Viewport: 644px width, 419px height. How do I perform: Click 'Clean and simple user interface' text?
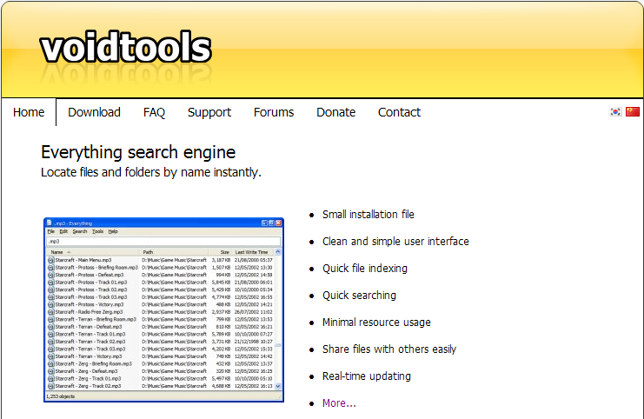(395, 241)
